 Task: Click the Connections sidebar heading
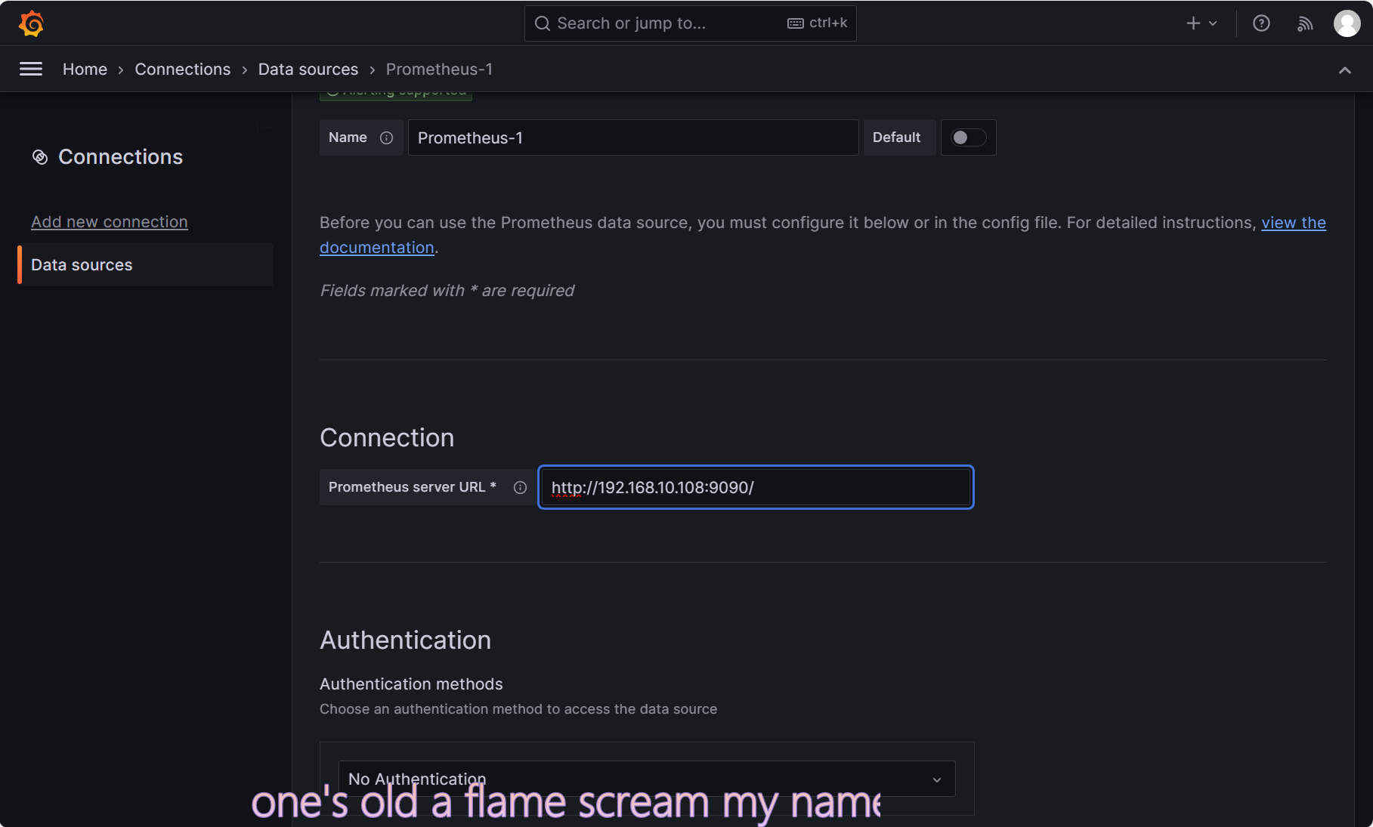(x=120, y=157)
